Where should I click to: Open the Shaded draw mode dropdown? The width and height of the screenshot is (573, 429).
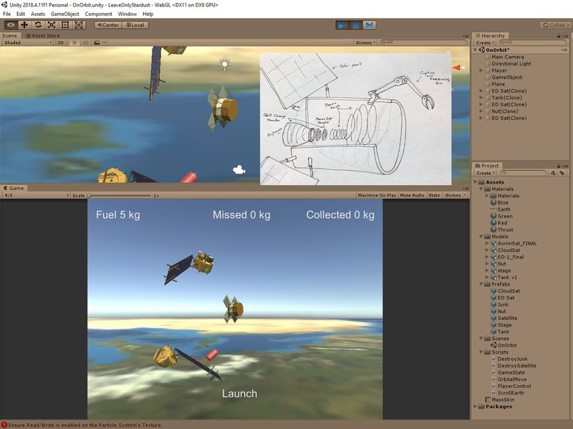(x=27, y=42)
